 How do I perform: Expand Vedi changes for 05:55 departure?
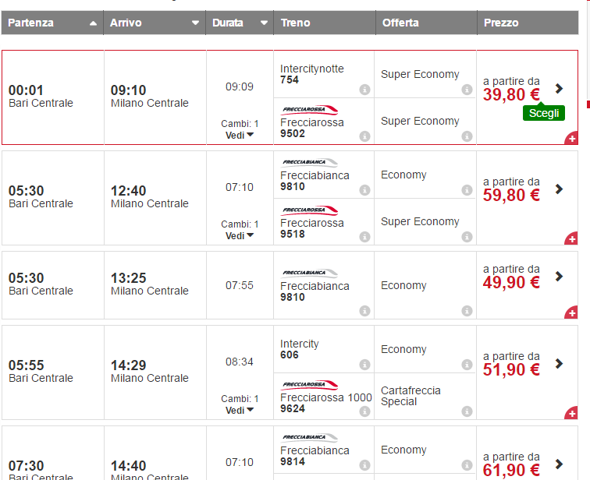point(240,410)
